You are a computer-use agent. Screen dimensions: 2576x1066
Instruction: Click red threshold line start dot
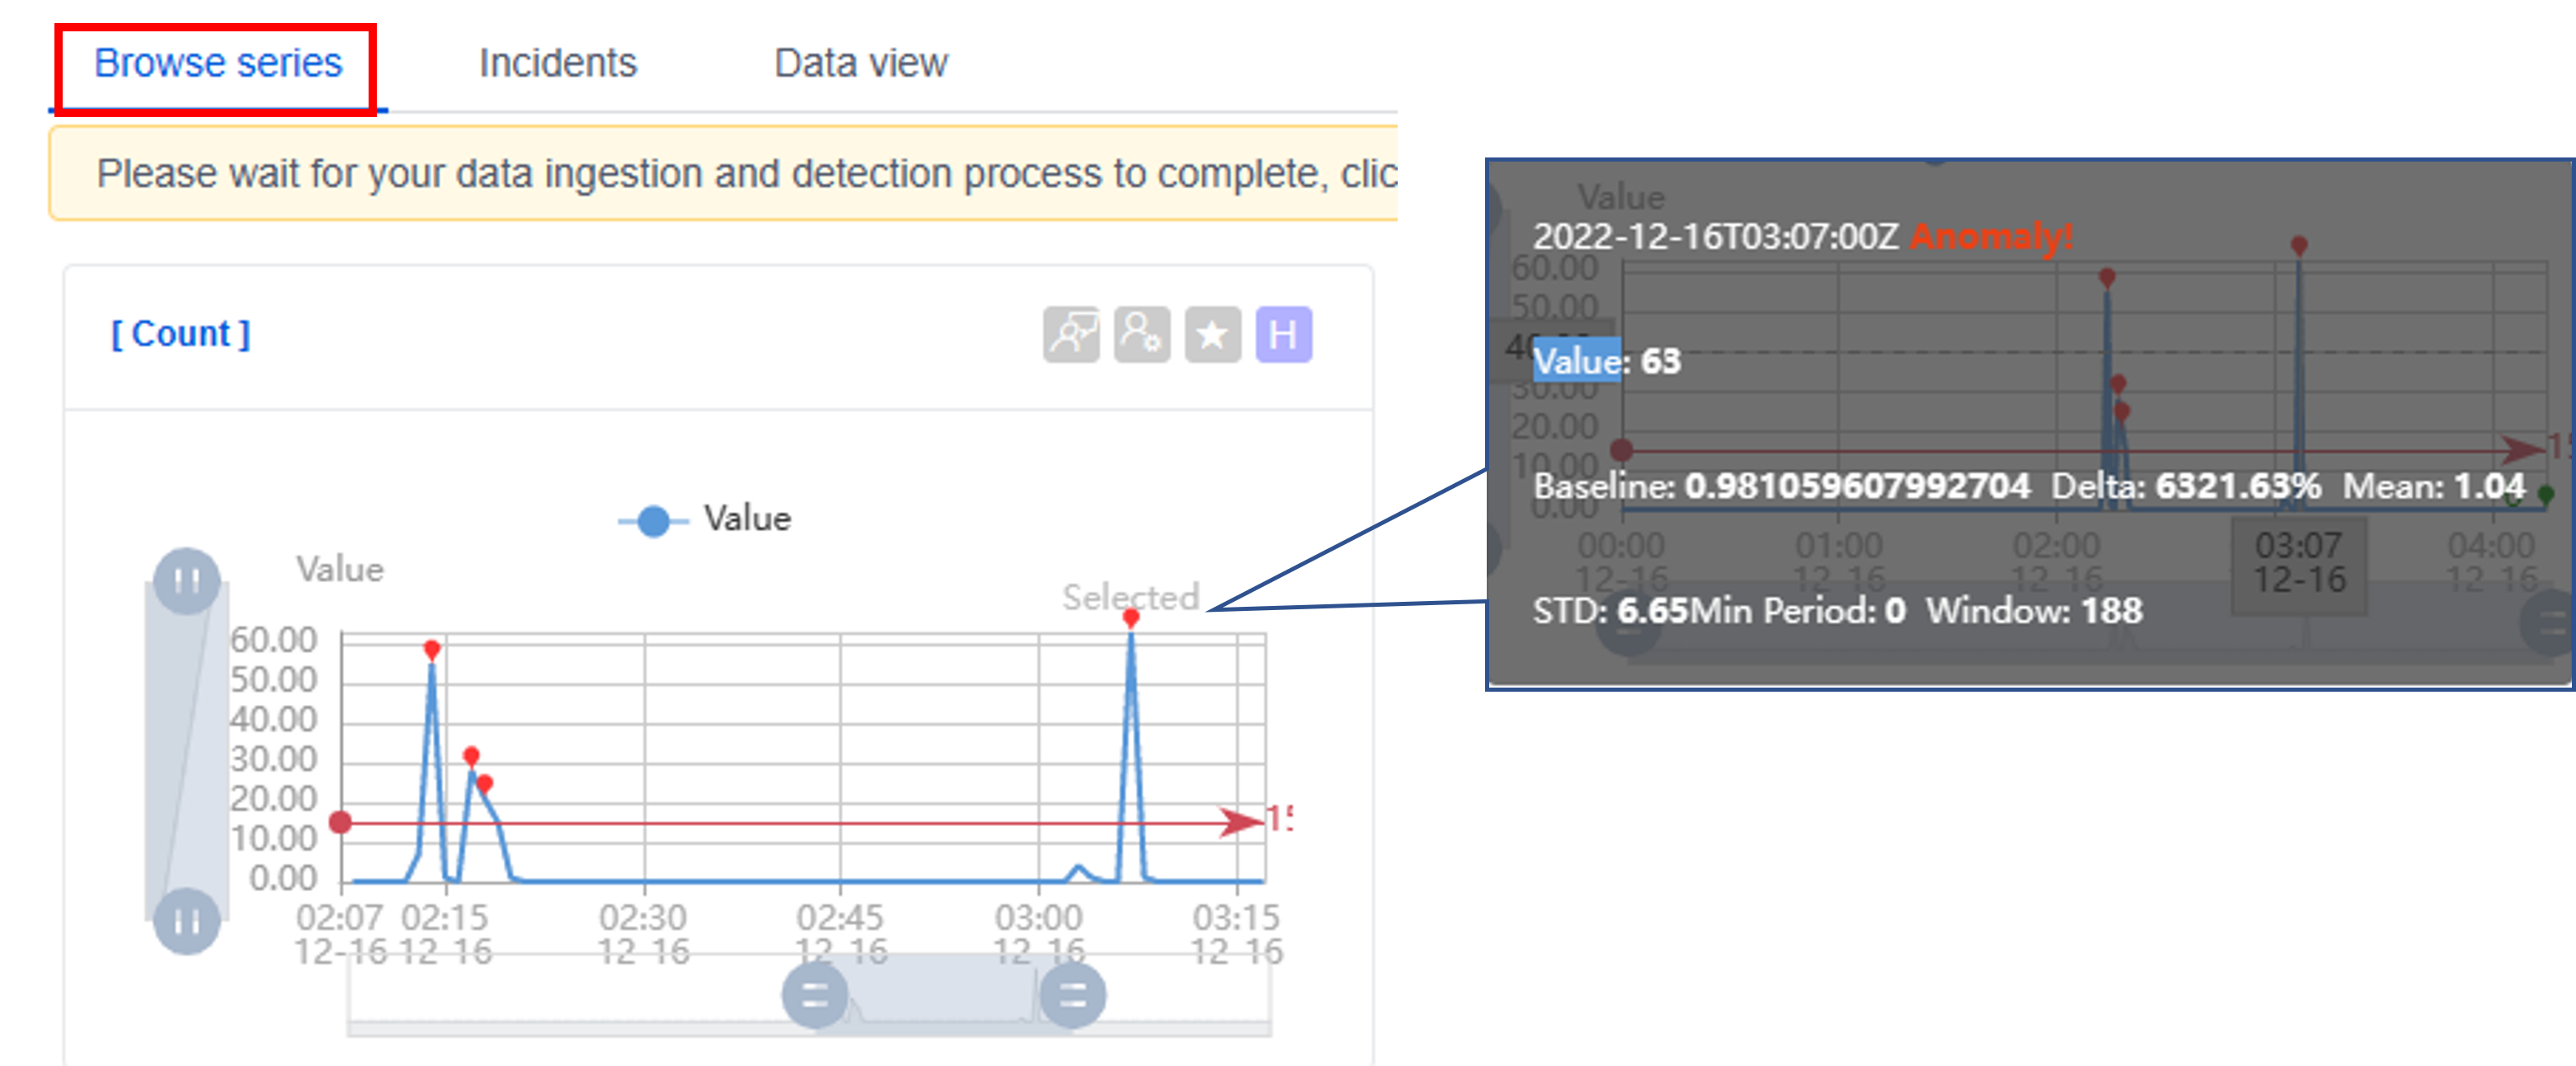[x=340, y=822]
